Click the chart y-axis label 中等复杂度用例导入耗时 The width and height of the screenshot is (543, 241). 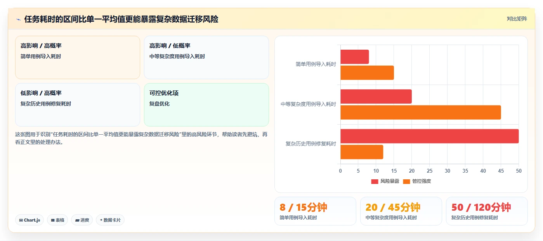309,104
